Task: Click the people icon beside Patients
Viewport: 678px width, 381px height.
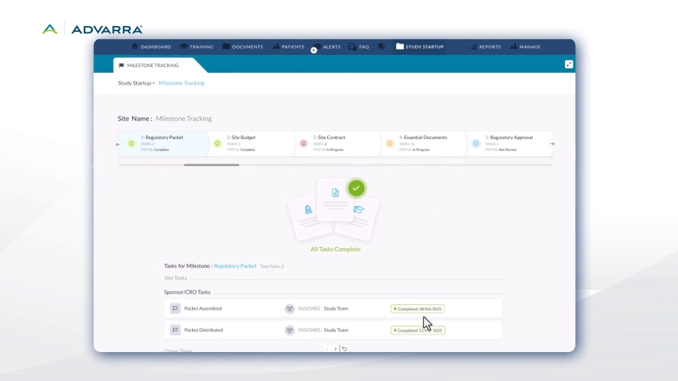Action: (x=276, y=47)
